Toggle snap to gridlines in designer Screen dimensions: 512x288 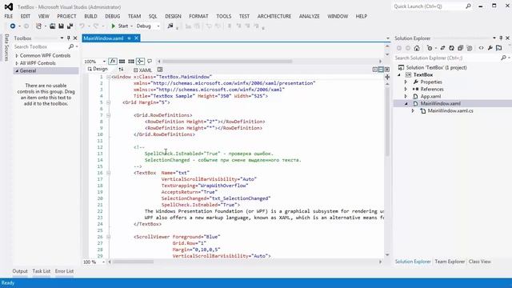pyautogui.click(x=131, y=61)
